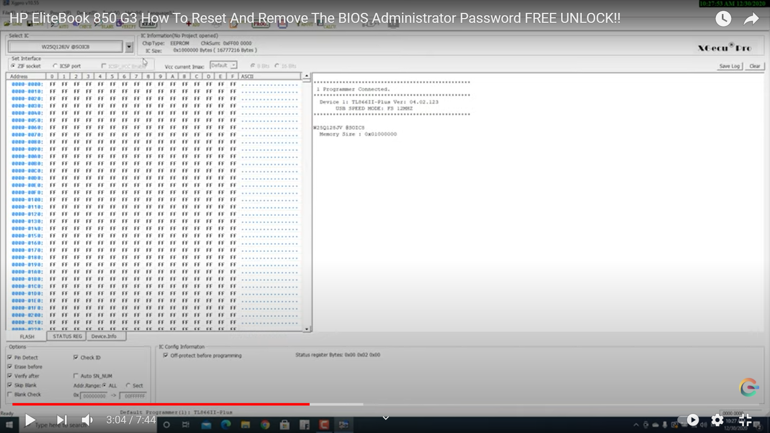The height and width of the screenshot is (433, 770).
Task: Enable the Auto SN_NUM checkbox
Action: click(76, 376)
